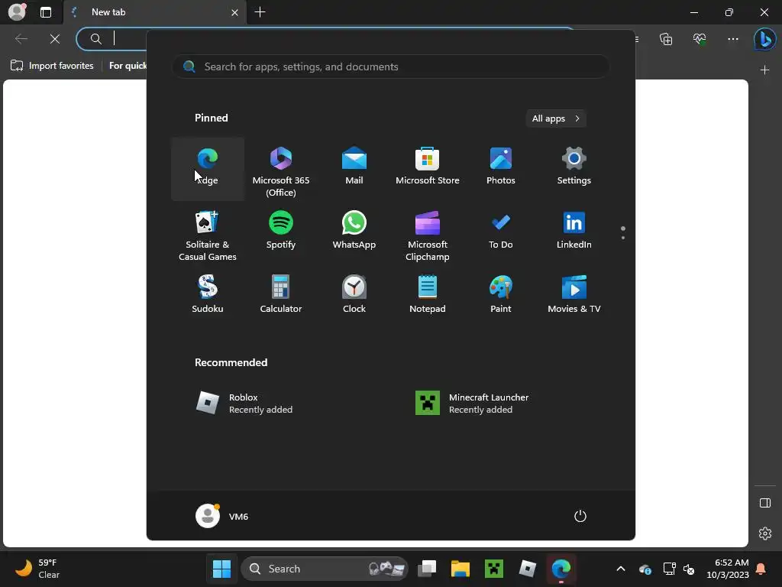Open Settings from the Start menu

(574, 169)
